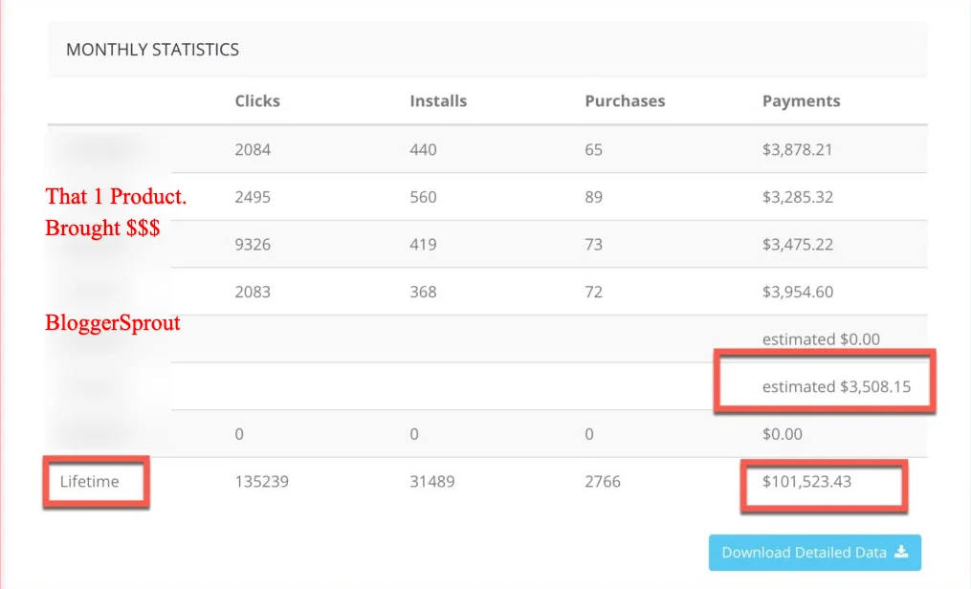Select the Lifetime row label
Screen dimensions: 971x589
(89, 482)
